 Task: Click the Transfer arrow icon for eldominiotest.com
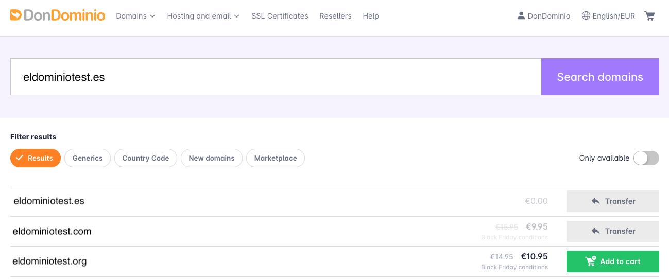(595, 231)
